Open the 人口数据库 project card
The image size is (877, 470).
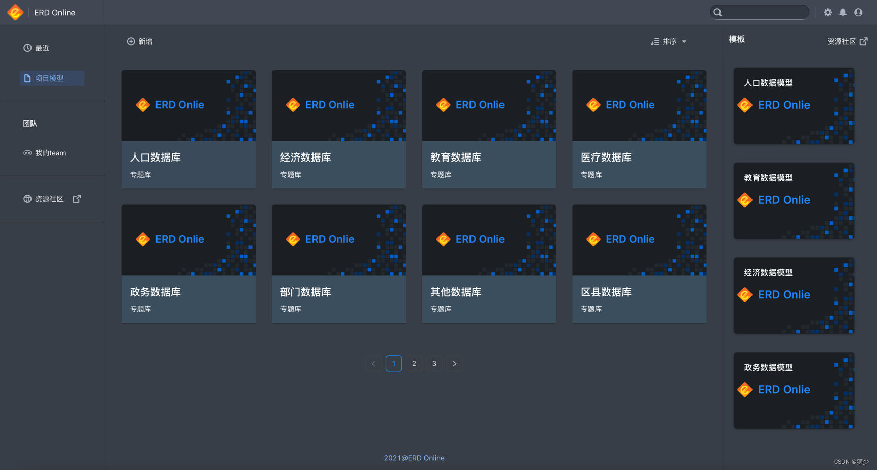pos(189,129)
